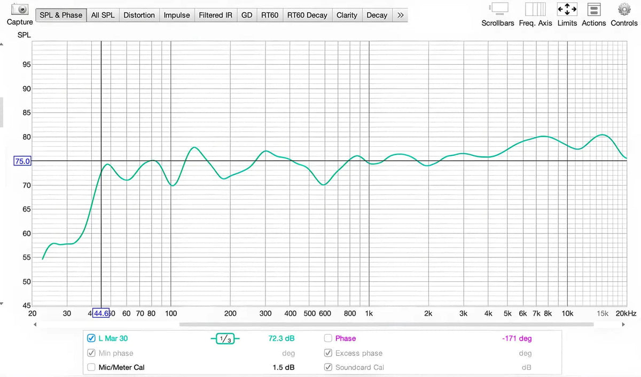641x377 pixels.
Task: Enable the Mic/Meter Cal checkbox
Action: tap(91, 367)
